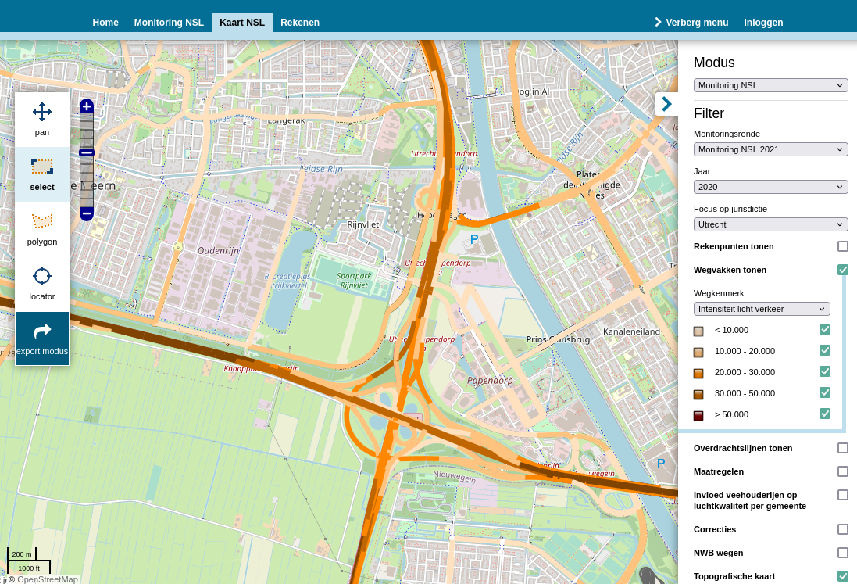Viewport: 857px width, 584px height.
Task: Click the zoom level slider handle
Action: [87, 153]
